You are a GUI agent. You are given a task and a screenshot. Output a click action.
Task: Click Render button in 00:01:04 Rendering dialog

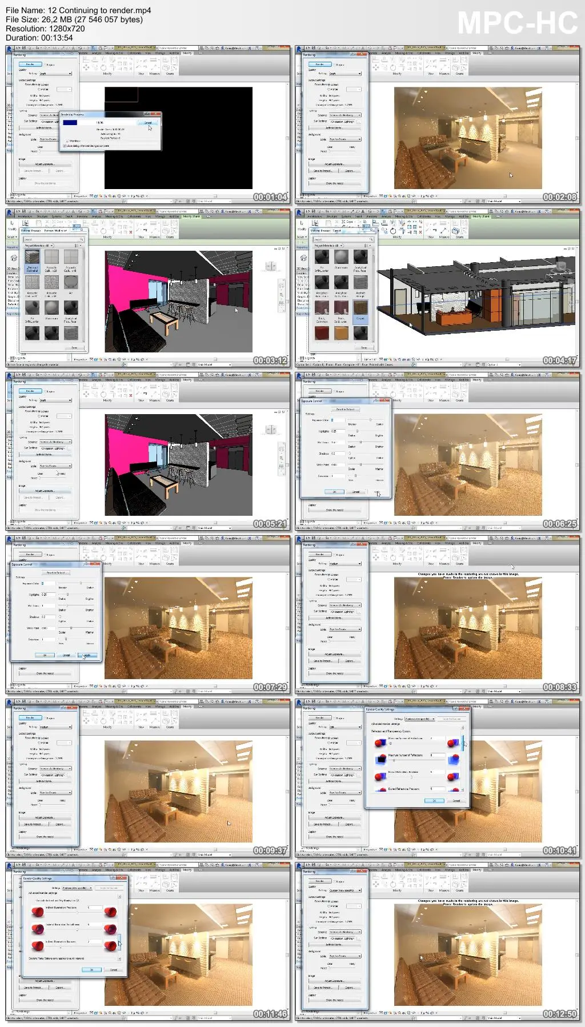[30, 65]
